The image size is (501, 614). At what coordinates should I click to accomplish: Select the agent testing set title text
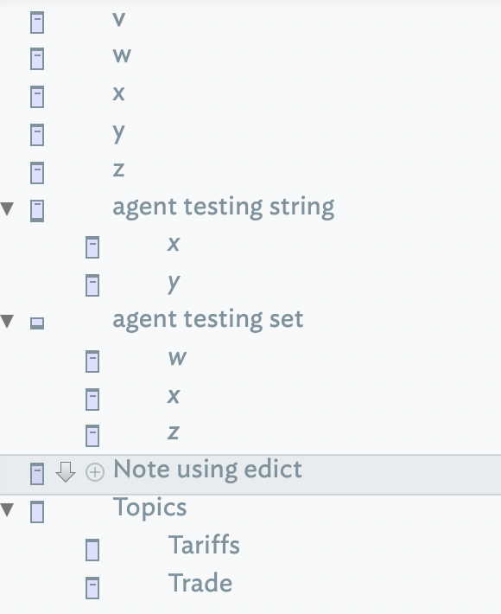[x=207, y=319]
